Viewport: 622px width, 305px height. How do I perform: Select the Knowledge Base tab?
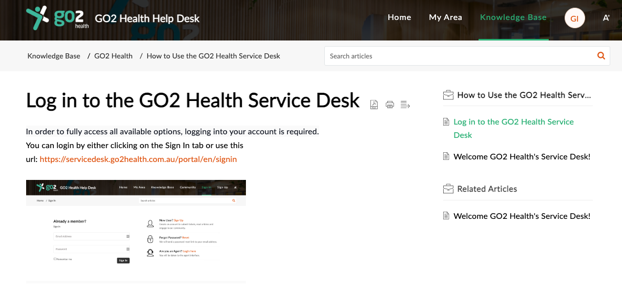[513, 17]
